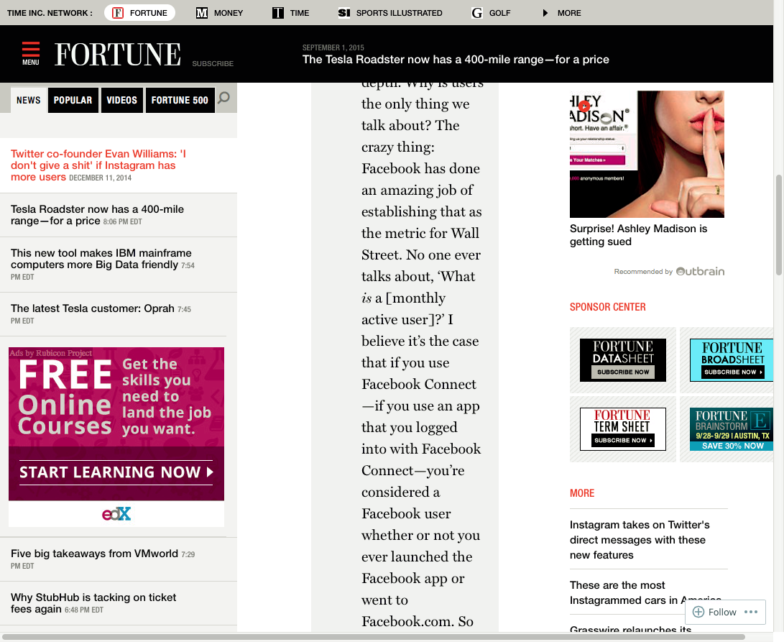Open the three-dots menu next to Follow
Viewport: 784px width, 642px height.
tap(750, 612)
